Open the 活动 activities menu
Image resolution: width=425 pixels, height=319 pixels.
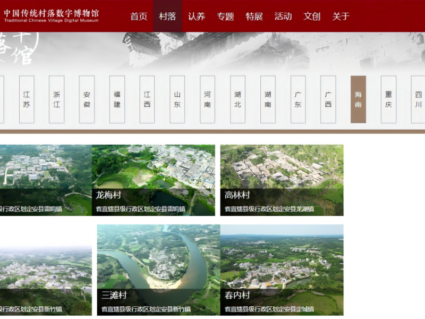coord(283,16)
